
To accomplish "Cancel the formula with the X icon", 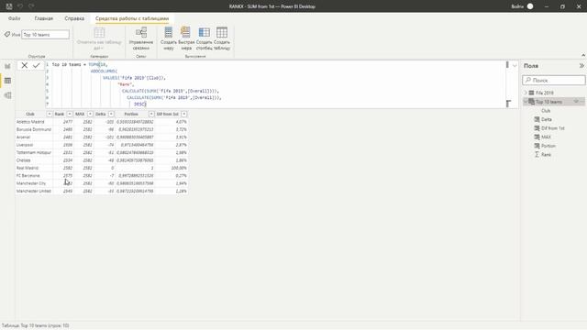I will 25,65.
